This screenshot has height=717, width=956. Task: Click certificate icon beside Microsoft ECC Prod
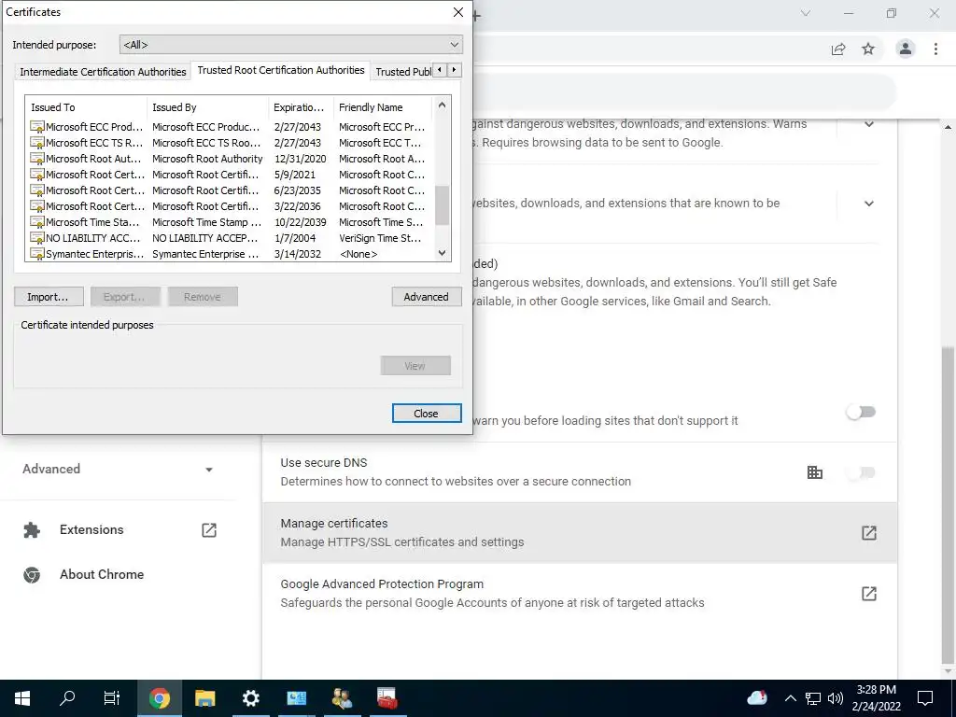[x=36, y=127]
